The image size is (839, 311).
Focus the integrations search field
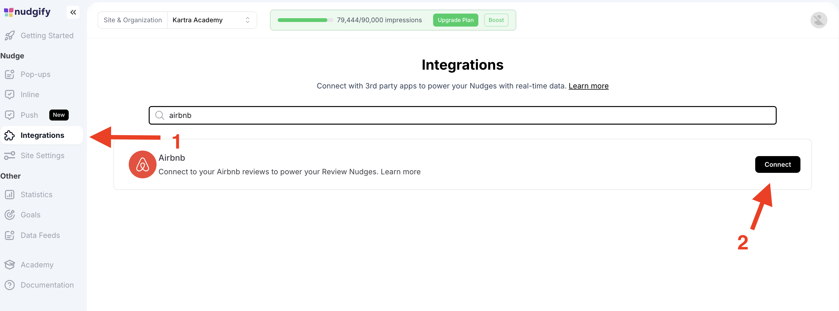coord(462,115)
